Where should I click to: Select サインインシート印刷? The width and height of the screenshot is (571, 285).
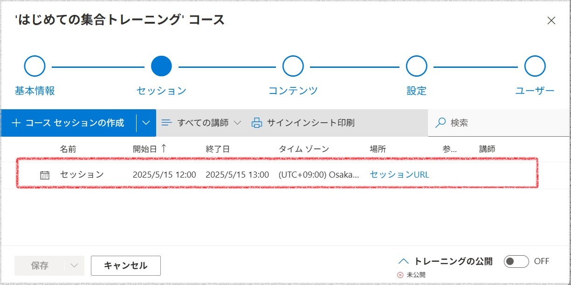(310, 123)
